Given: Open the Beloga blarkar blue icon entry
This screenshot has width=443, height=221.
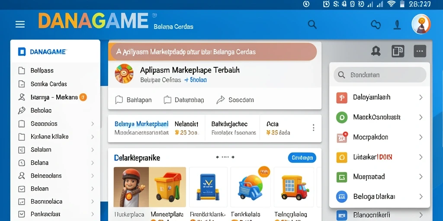Looking at the screenshot, I should click(380, 196).
